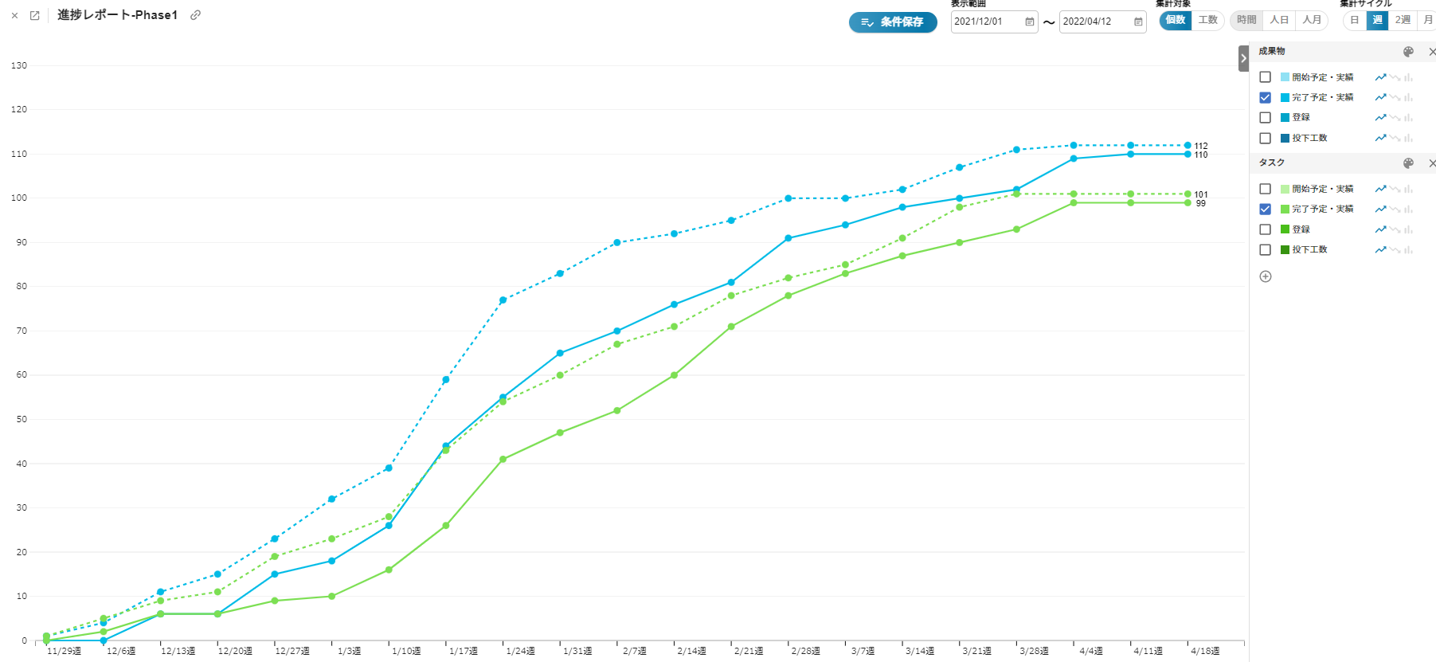
Task: Set タスク 投下工数 to bar chart
Action: click(1408, 249)
